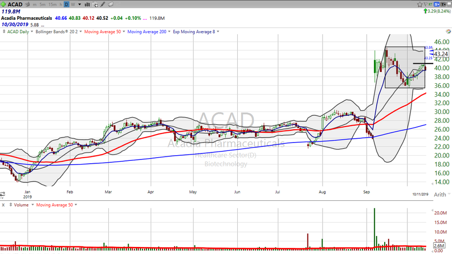Click the window layout icon at top right
This screenshot has height=254, width=452.
click(x=449, y=4)
